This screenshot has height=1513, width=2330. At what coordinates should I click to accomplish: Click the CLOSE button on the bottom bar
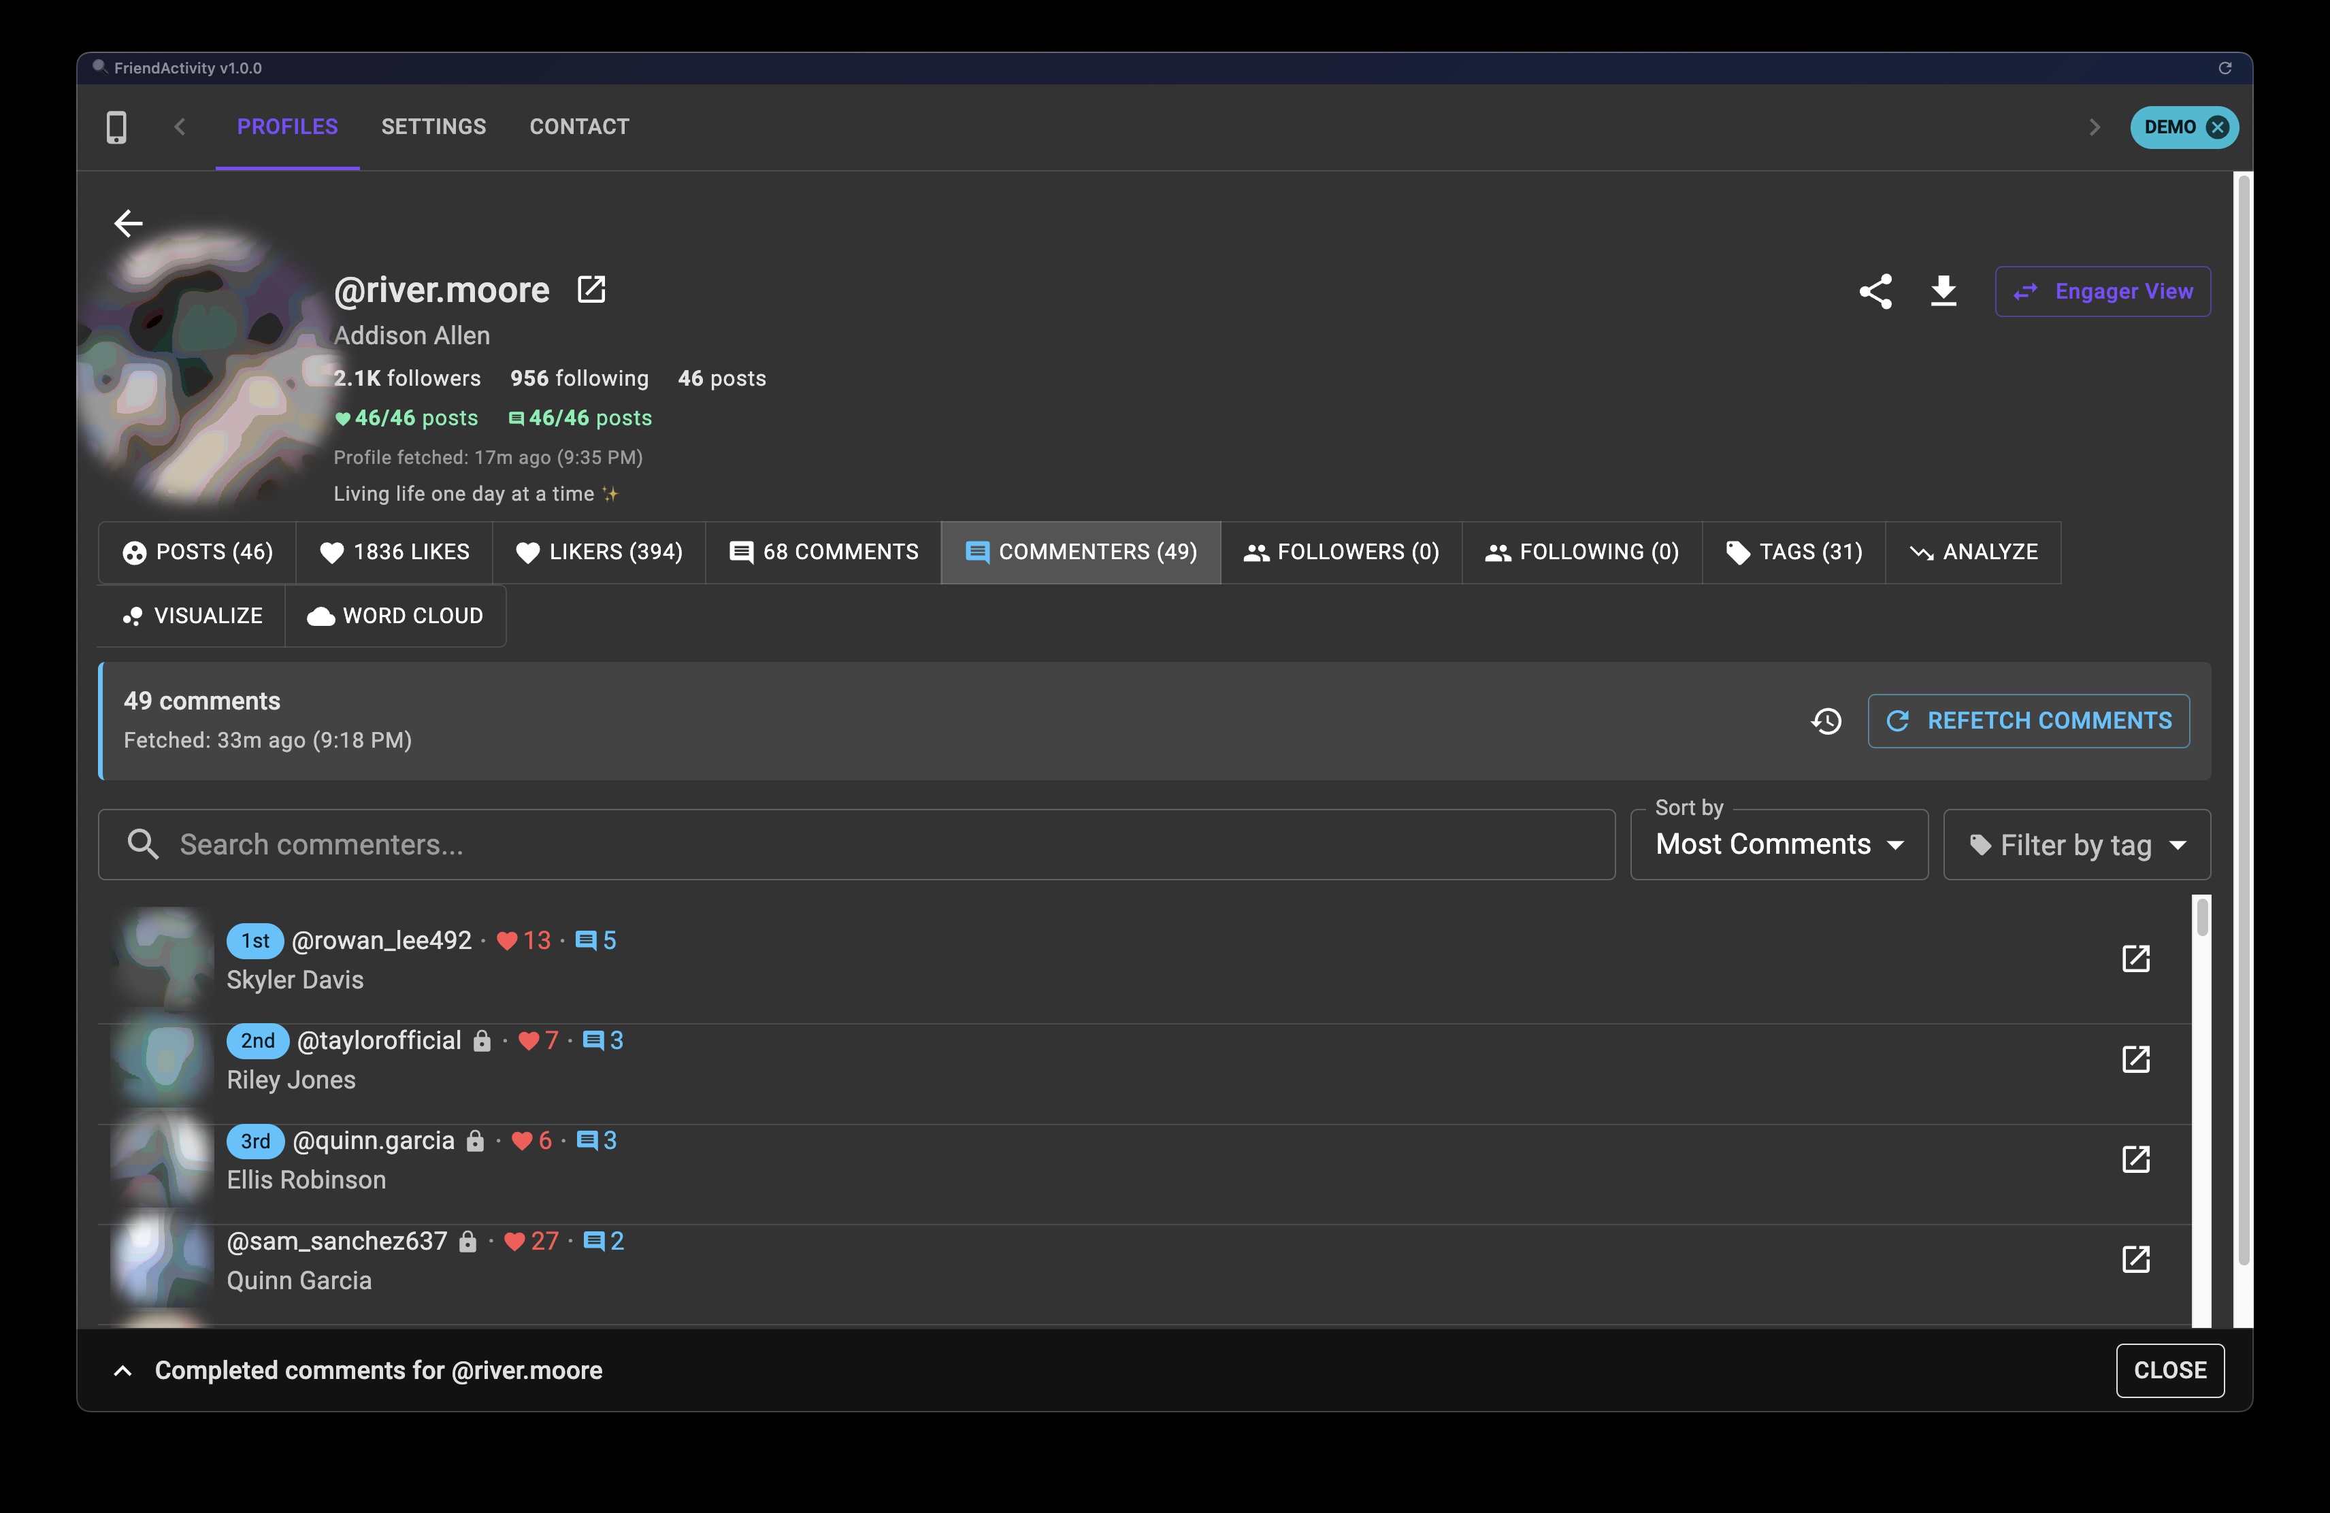pos(2169,1370)
